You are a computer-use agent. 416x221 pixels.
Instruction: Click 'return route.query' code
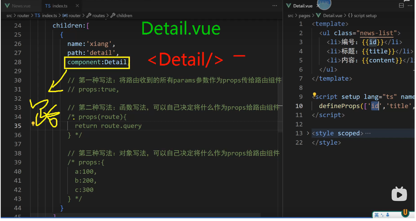pyautogui.click(x=108, y=126)
